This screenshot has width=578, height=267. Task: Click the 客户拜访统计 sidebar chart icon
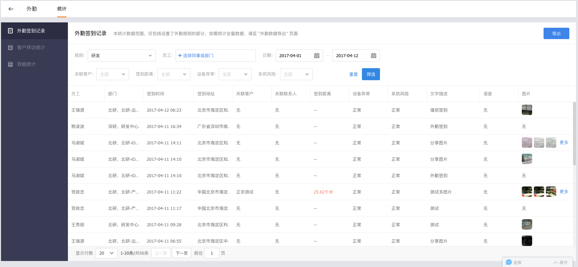(10, 47)
